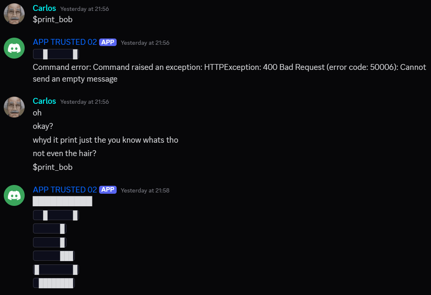Open the Carlos username above the "oh" message
Screen dimensions: 431x295
[44, 101]
